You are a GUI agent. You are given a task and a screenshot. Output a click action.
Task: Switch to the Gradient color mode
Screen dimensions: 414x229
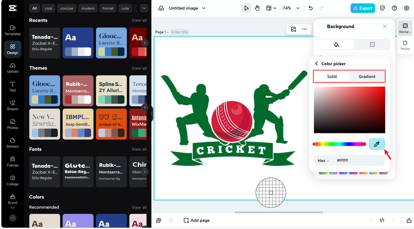(x=367, y=77)
